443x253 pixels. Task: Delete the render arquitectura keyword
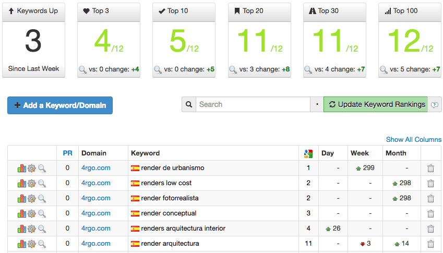click(430, 244)
